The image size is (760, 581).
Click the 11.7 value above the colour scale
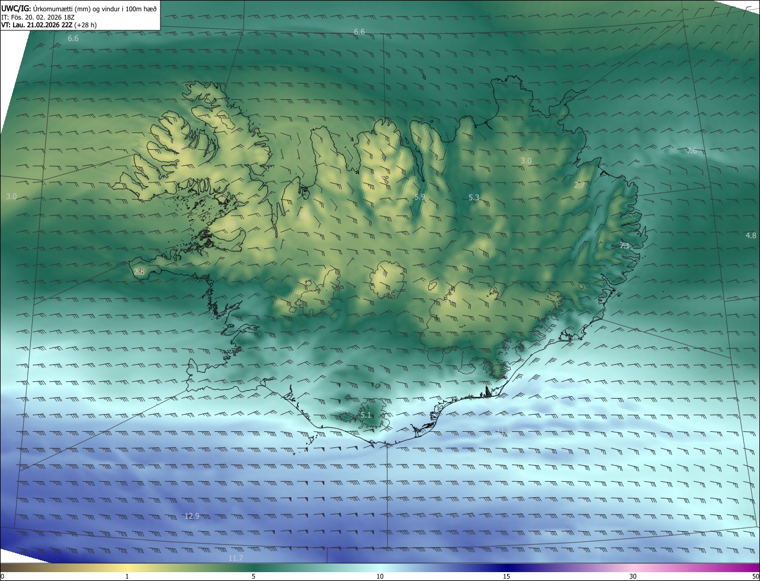click(236, 558)
